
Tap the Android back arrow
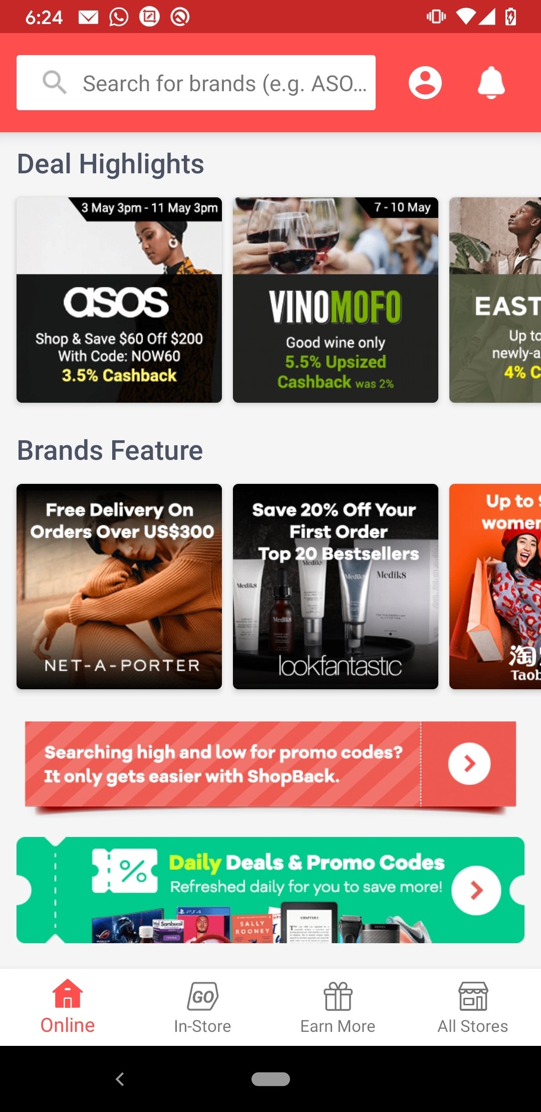point(120,1079)
